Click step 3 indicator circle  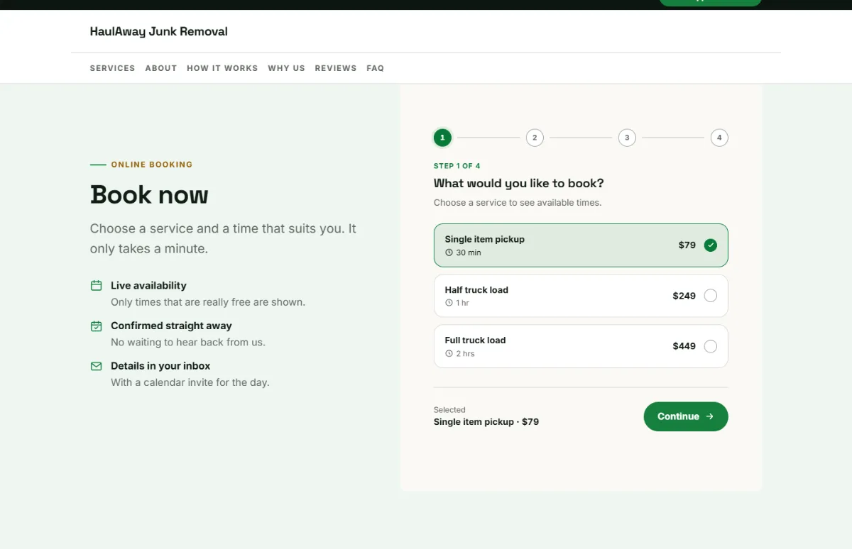pos(627,138)
